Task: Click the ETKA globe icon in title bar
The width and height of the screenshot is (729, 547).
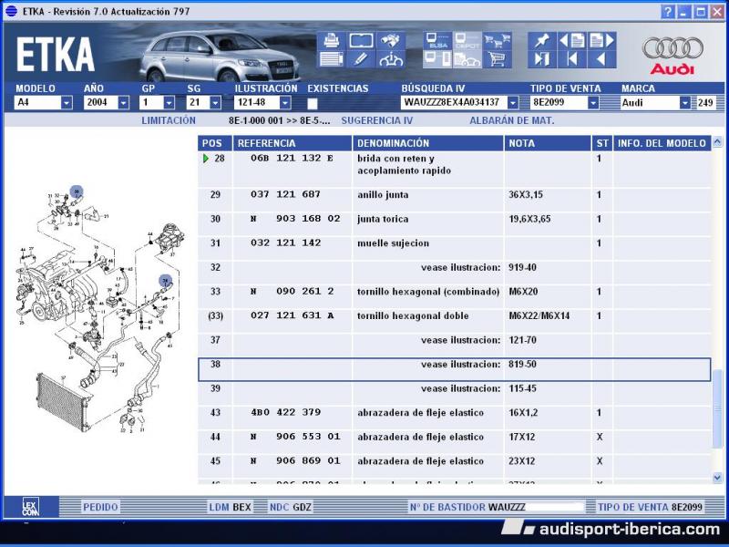Action: tap(11, 11)
